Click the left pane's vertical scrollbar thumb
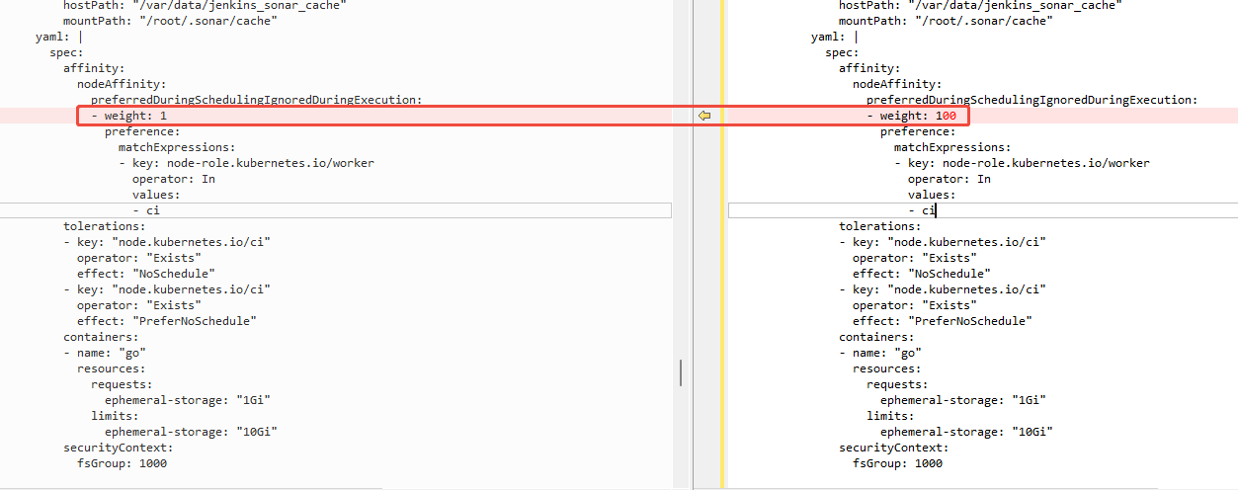Image resolution: width=1238 pixels, height=490 pixels. (681, 372)
